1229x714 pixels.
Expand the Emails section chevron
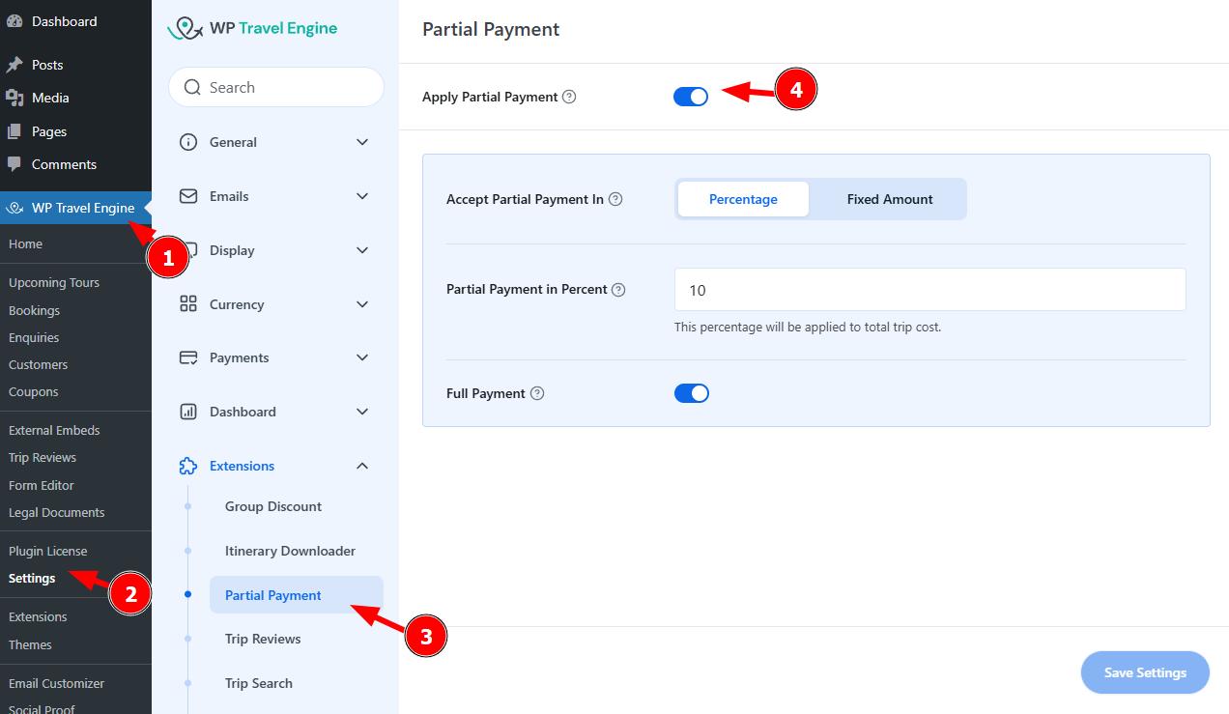pyautogui.click(x=362, y=196)
